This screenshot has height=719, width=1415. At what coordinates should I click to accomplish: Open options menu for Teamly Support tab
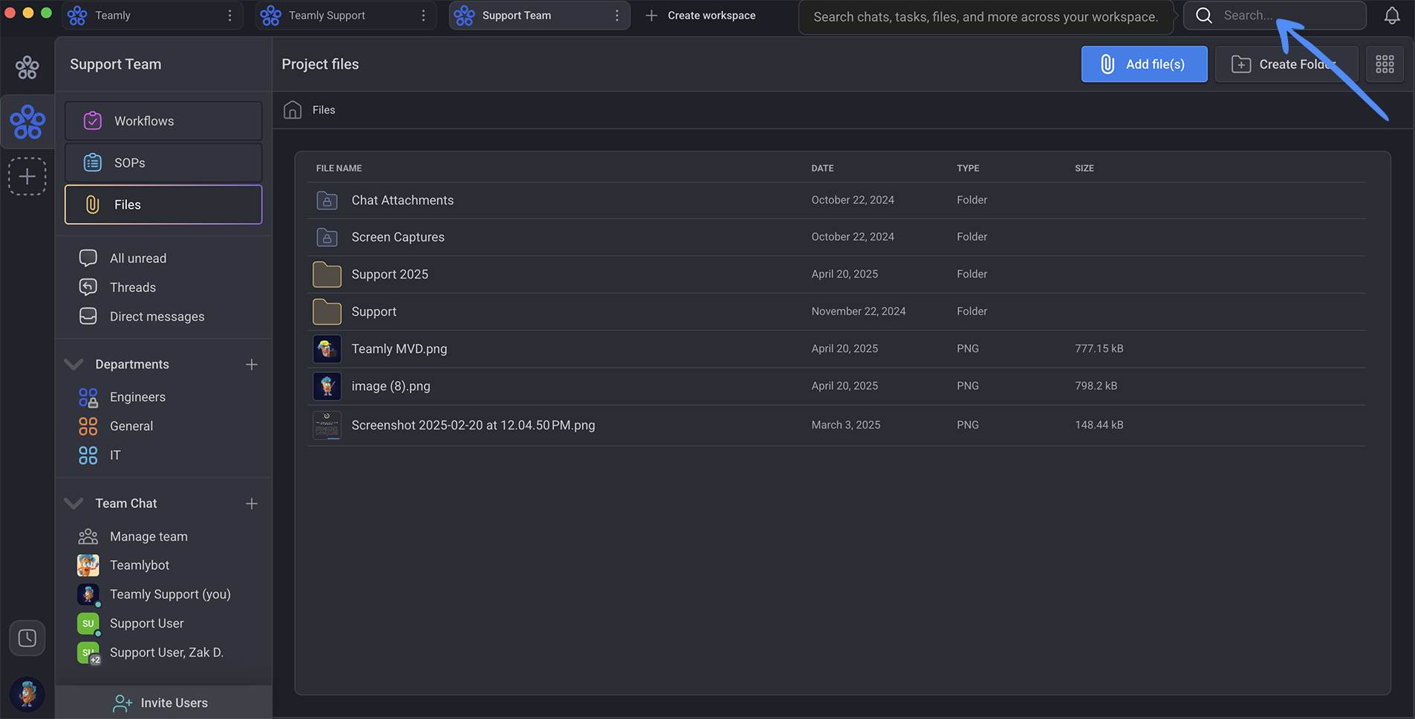pyautogui.click(x=423, y=16)
